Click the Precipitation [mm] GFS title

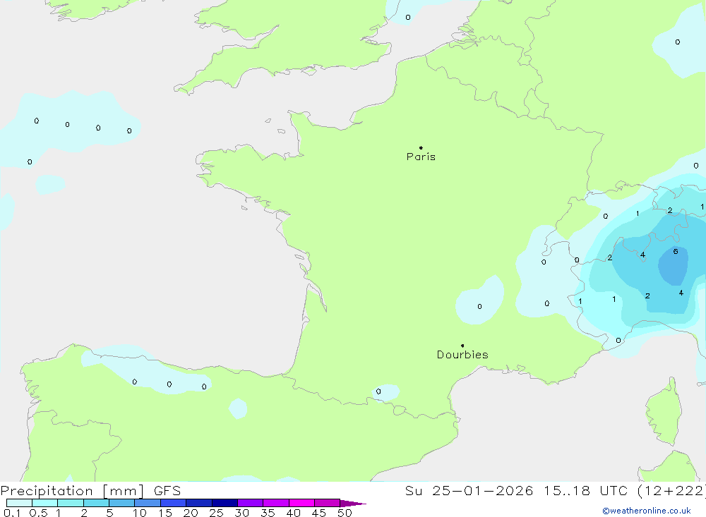coord(90,491)
